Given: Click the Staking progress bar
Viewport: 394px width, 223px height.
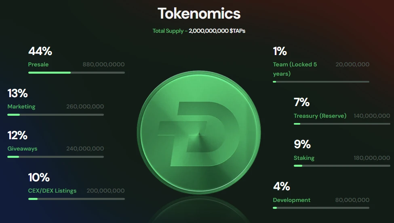Looking at the screenshot, I should point(342,166).
